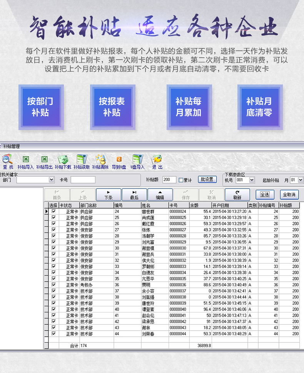304x373 pixels.
Task: Click the 余额 column header
Action: pyautogui.click(x=200, y=205)
